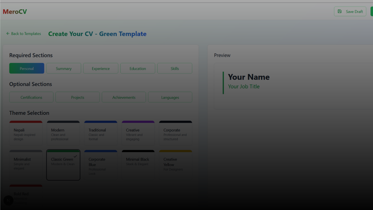This screenshot has height=210, width=373.
Task: Click Your Name heading in the preview
Action: (249, 77)
